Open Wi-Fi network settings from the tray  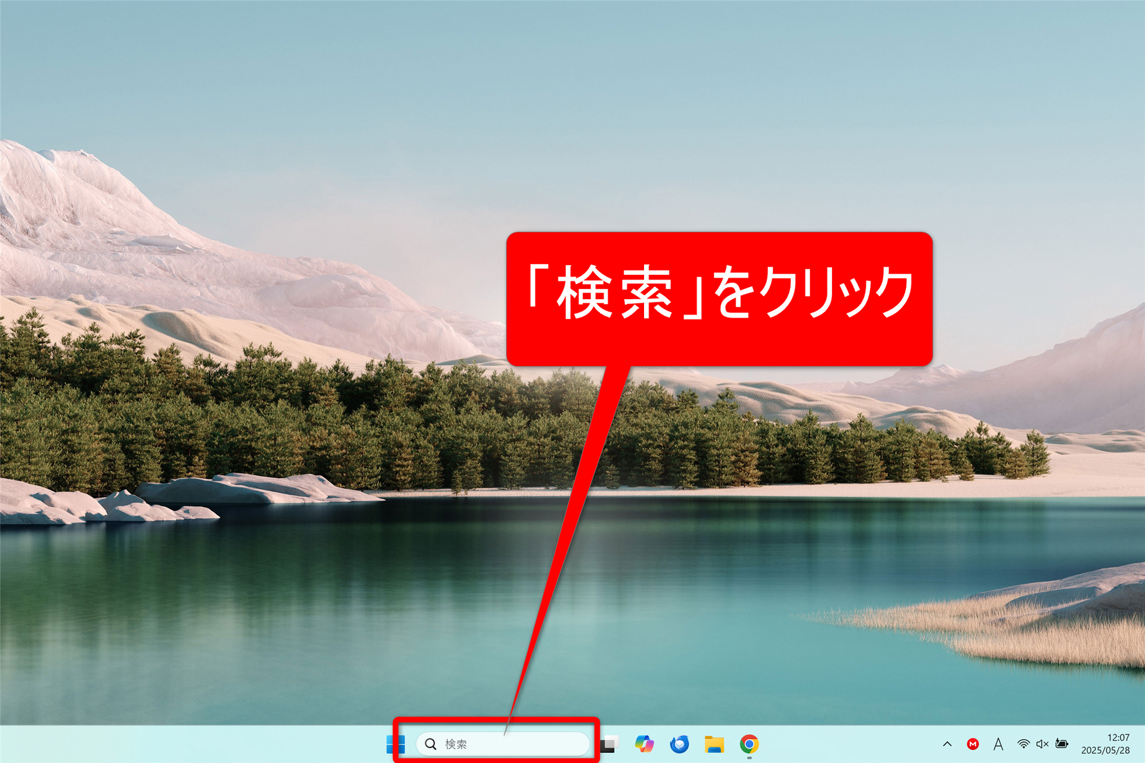click(x=1024, y=744)
